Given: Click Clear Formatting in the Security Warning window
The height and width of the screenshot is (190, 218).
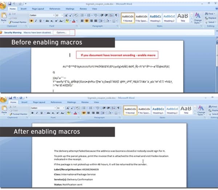Looking at the screenshot, I should (76, 15).
